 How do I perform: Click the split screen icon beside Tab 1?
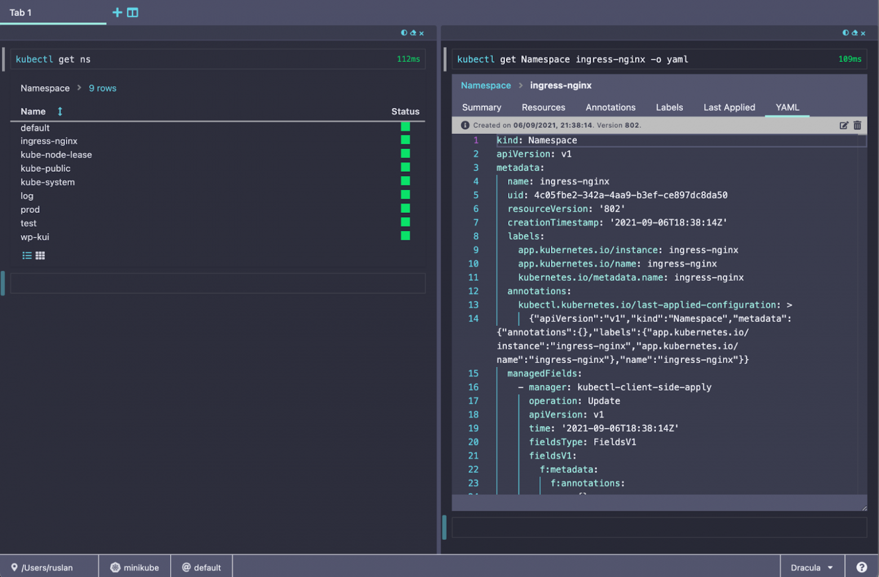pos(132,12)
